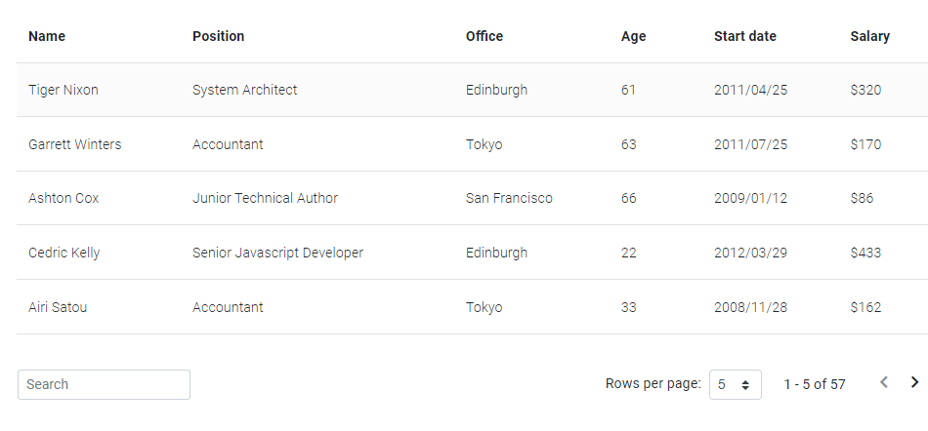Image resolution: width=928 pixels, height=431 pixels.
Task: Click the $433 salary cell
Action: tap(865, 253)
